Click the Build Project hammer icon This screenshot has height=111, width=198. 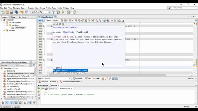click(x=54, y=12)
